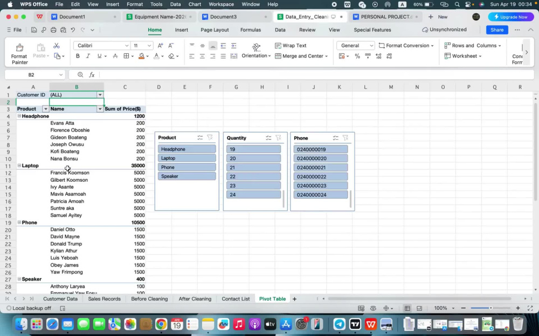Toggle Wrap Text for the cell
Image resolution: width=539 pixels, height=336 pixels.
click(291, 46)
